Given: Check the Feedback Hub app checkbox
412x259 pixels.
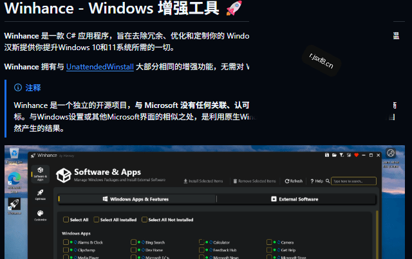Looking at the screenshot, I should click(x=201, y=250).
